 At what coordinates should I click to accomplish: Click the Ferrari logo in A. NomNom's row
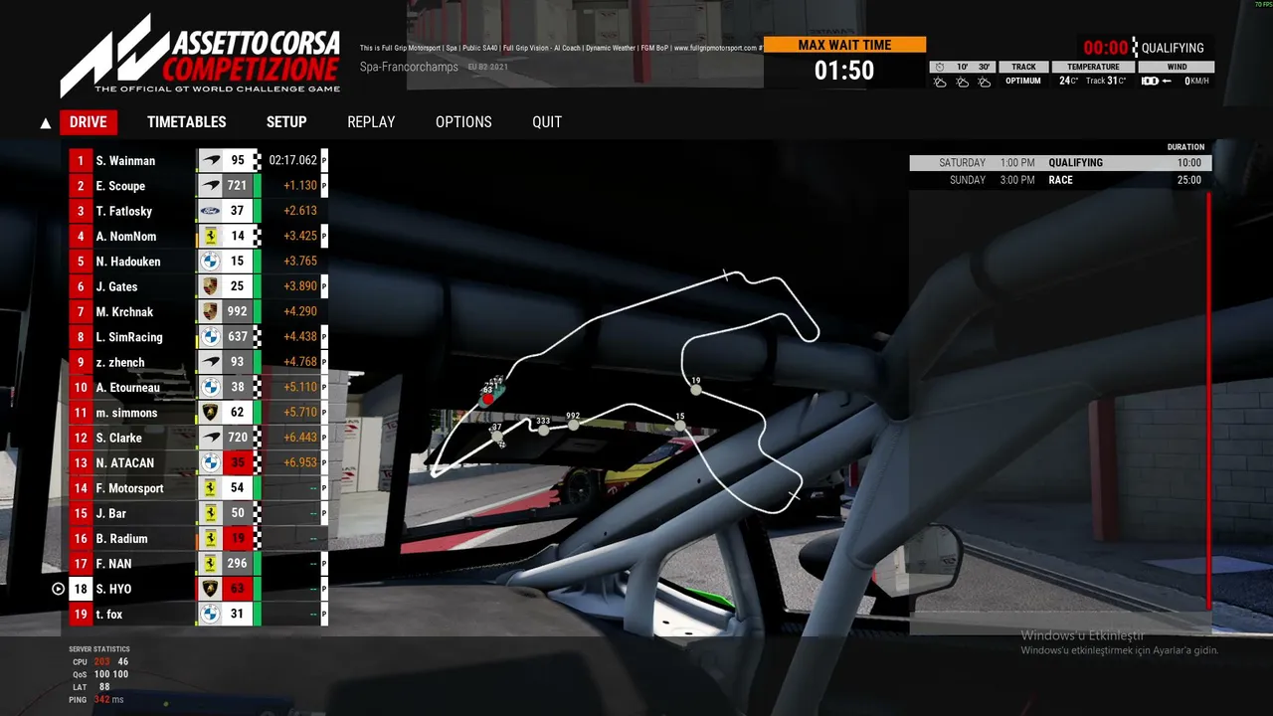point(211,236)
